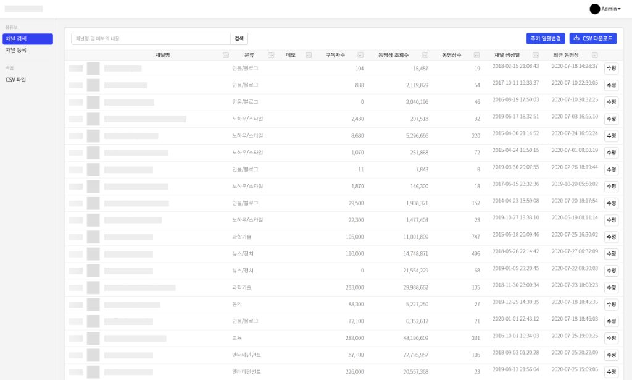The height and width of the screenshot is (380, 632).
Task: Open the 구독자수 column options menu
Action: point(360,55)
